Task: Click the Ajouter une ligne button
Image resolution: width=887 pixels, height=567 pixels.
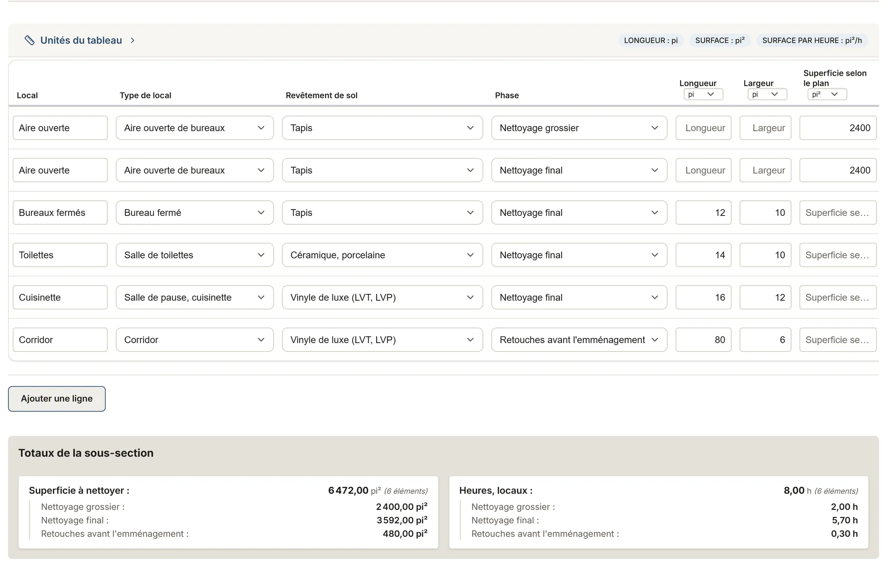Action: pyautogui.click(x=57, y=399)
